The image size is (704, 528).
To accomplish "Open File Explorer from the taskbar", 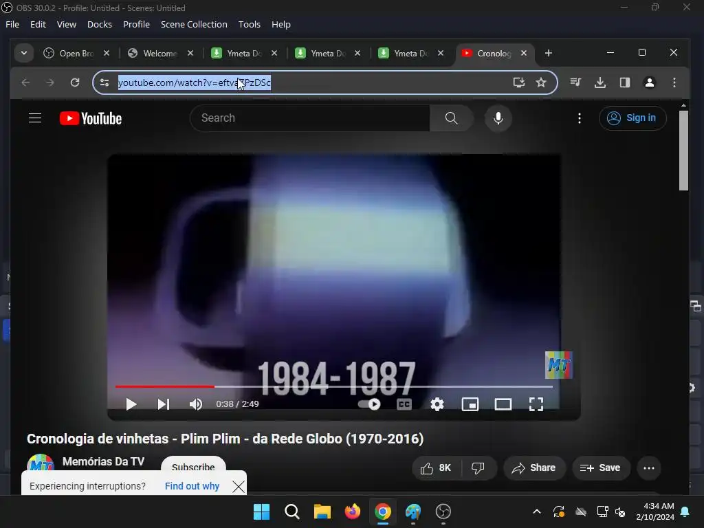I will (x=322, y=511).
